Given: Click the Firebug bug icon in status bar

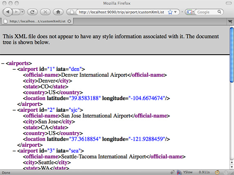Looking at the screenshot, I should pos(172,172).
